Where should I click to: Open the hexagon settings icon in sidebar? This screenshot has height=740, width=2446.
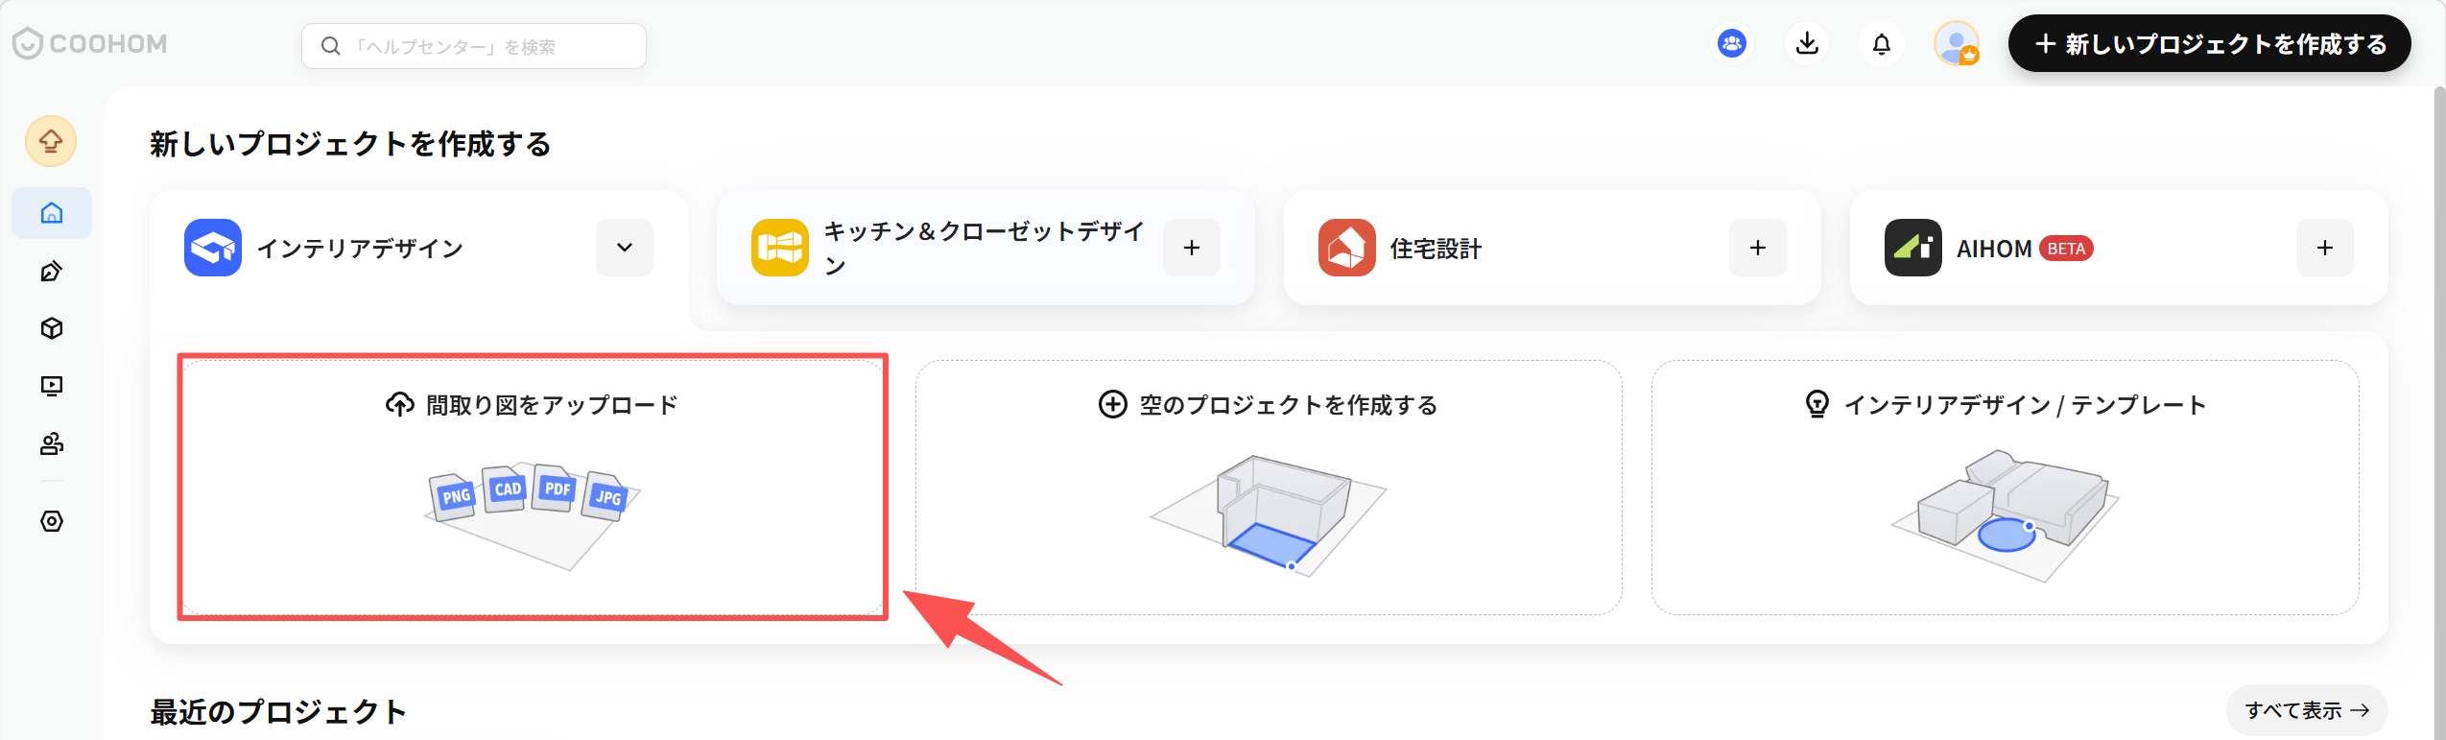[52, 521]
